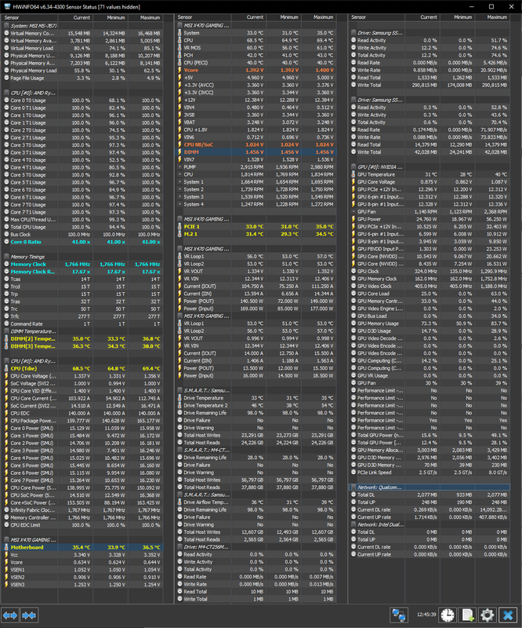This screenshot has width=522, height=628.
Task: Click the lightning icon beside CPU NB/SoC
Action: 179,144
